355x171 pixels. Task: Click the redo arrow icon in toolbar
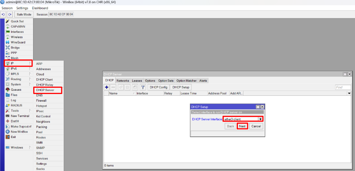click(x=10, y=15)
